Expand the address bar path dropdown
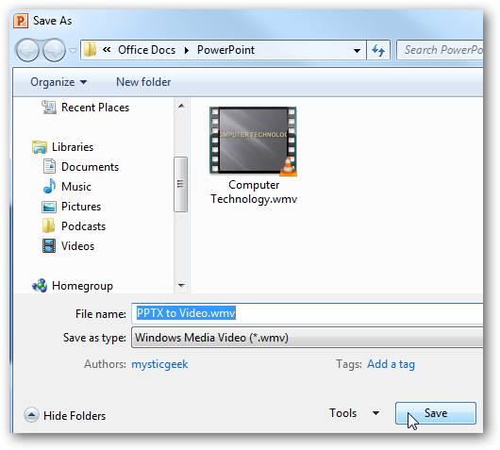This screenshot has height=450, width=500. (357, 50)
